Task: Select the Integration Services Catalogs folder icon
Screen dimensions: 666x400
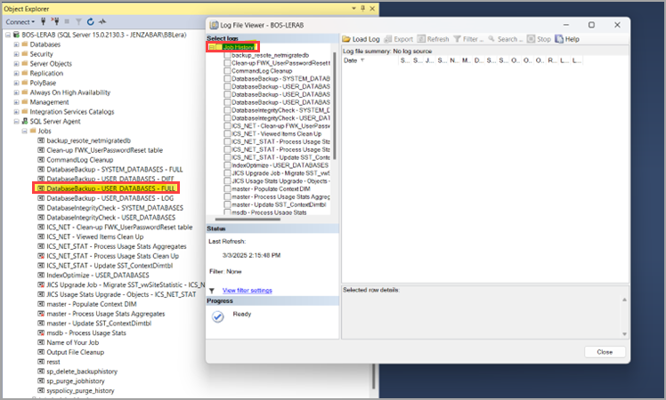Action: point(25,112)
